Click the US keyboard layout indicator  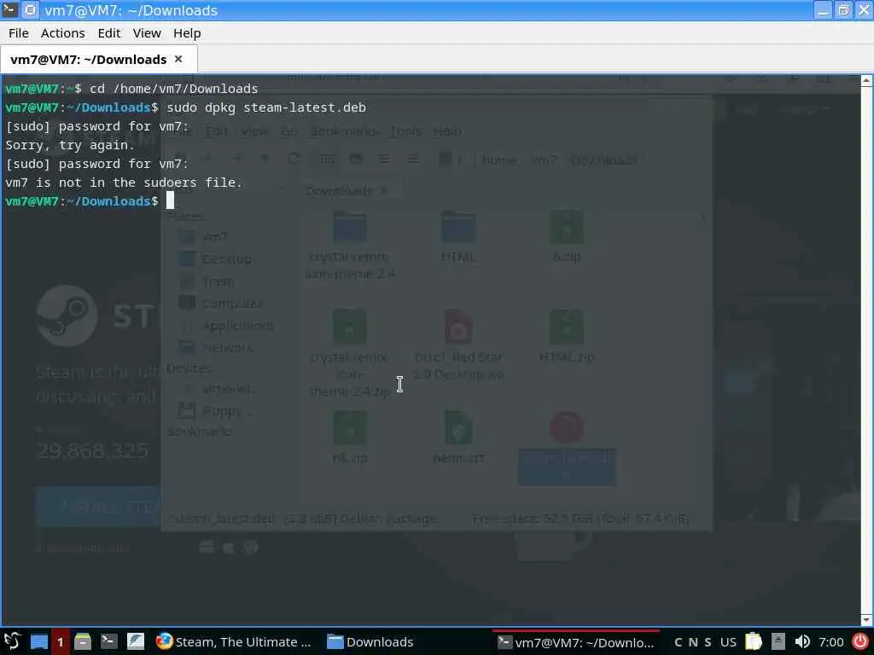(728, 642)
